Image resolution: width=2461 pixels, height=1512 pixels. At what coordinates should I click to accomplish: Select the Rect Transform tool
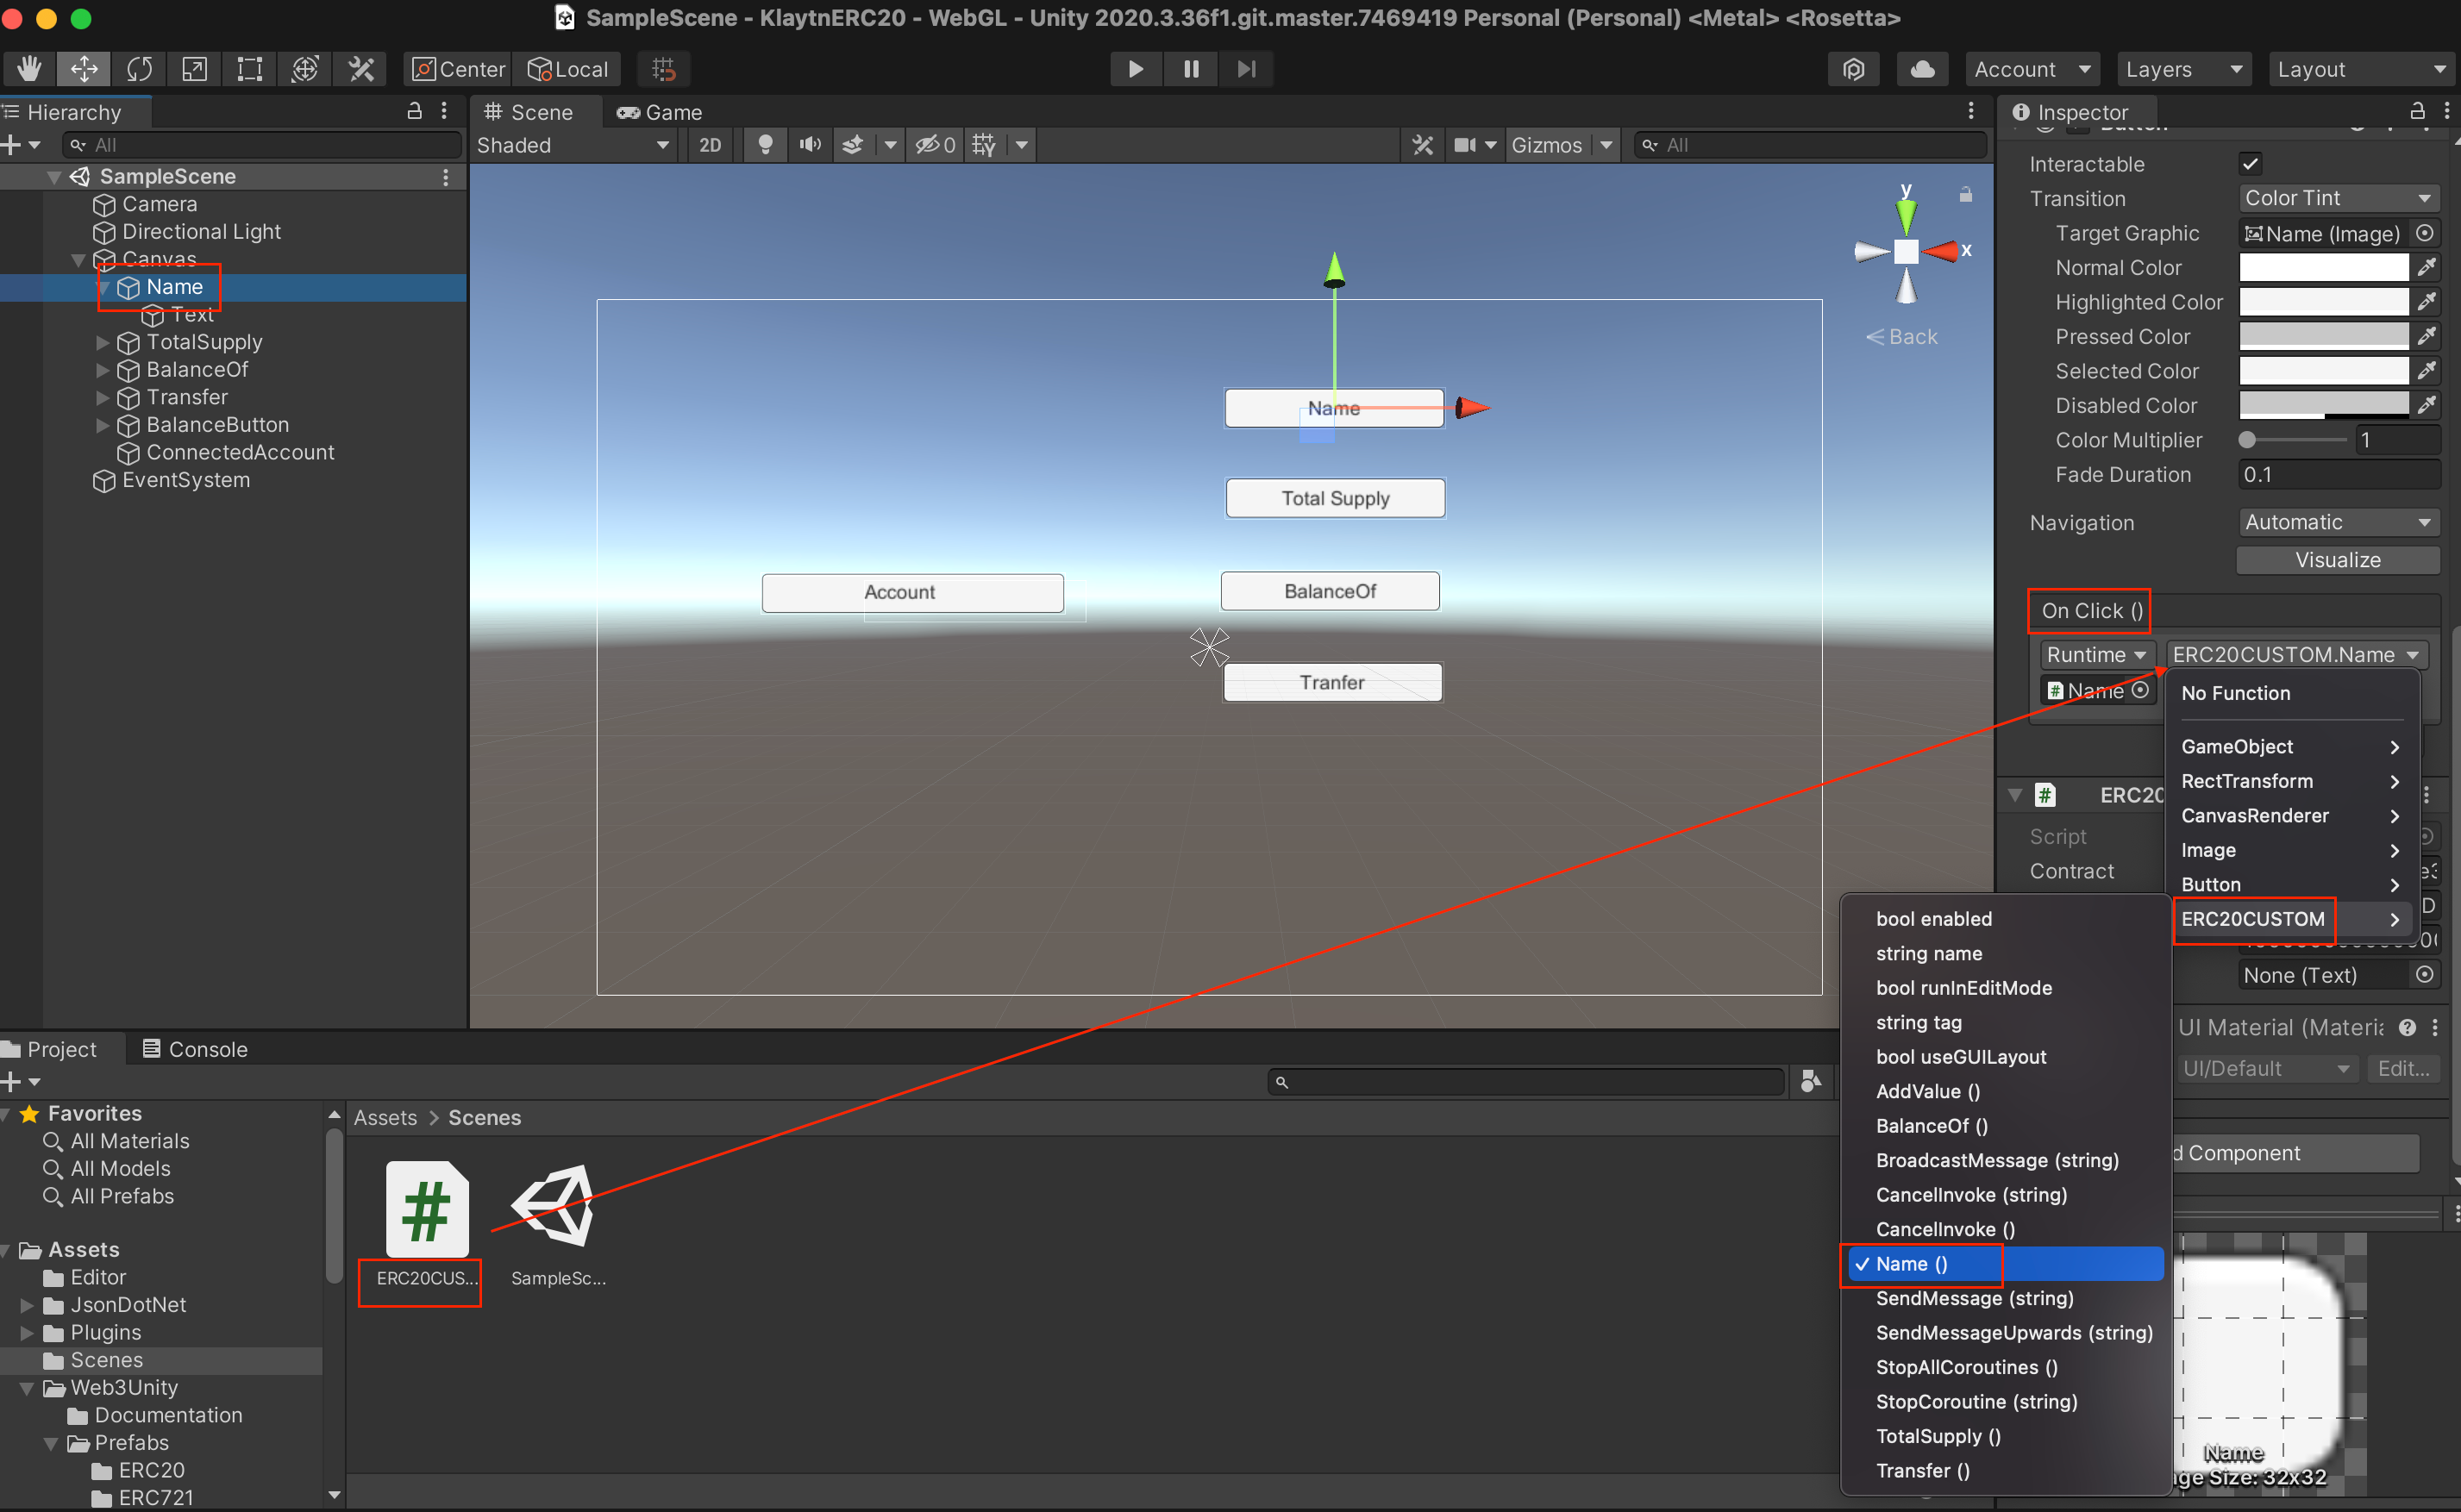pyautogui.click(x=249, y=69)
